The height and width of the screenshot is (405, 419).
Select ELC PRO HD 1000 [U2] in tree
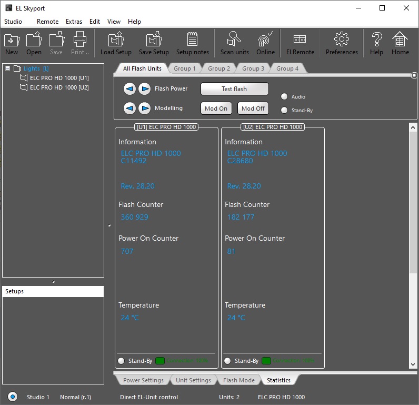59,87
